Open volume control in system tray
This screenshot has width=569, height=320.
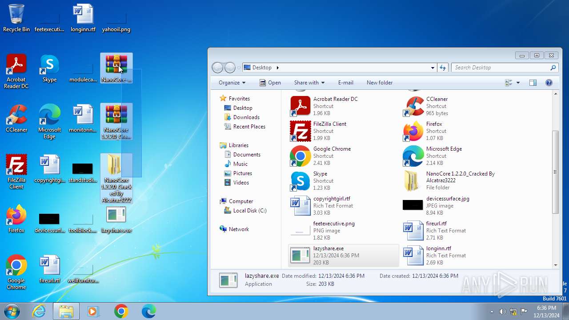(502, 311)
